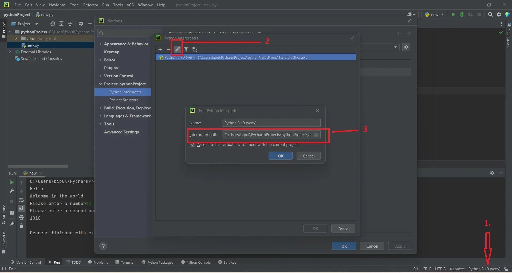512x273 pixels.
Task: Open the File menu
Action: click(x=18, y=5)
